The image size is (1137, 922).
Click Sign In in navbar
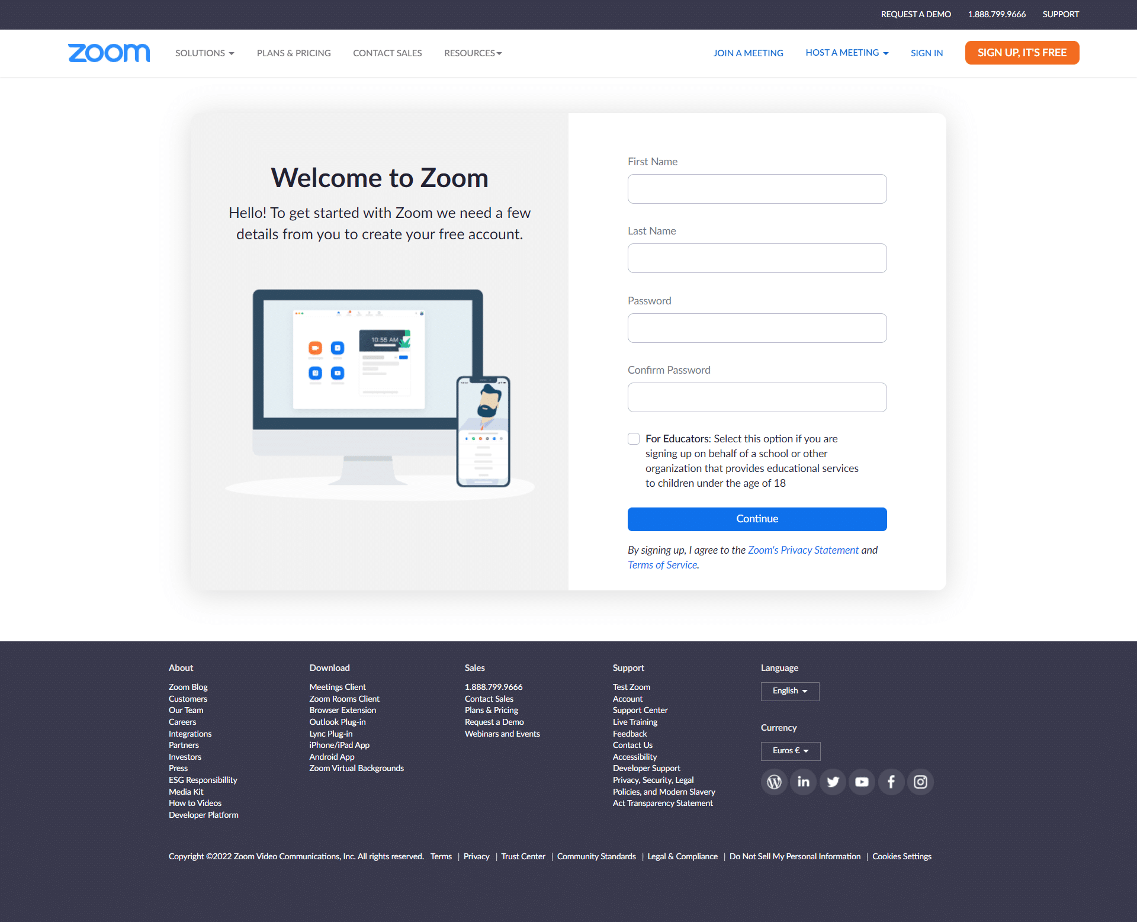point(927,53)
